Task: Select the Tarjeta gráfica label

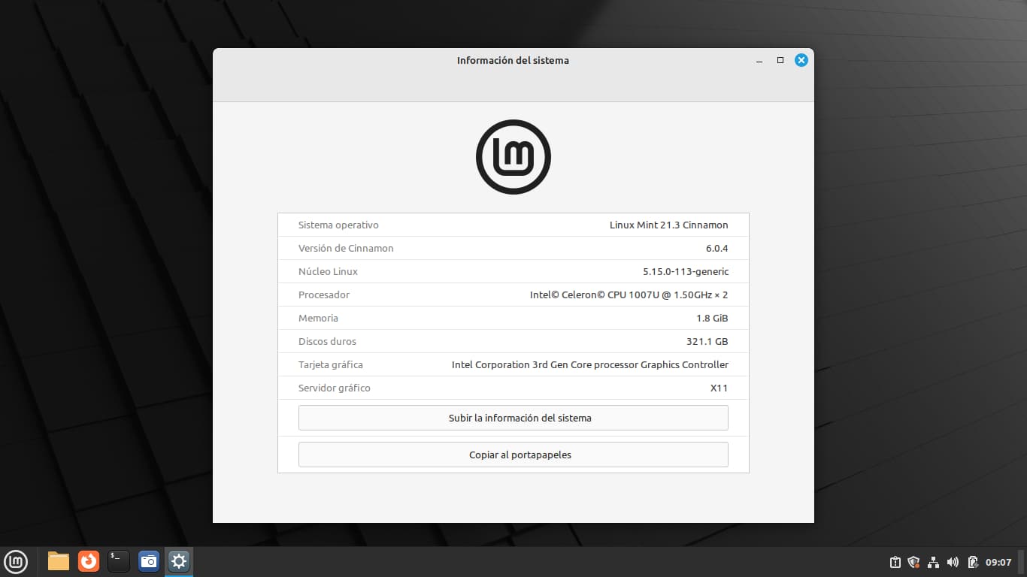Action: coord(331,364)
